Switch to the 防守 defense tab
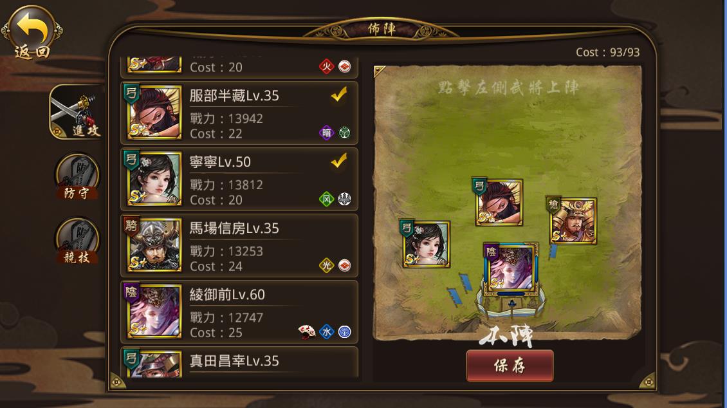Image resolution: width=727 pixels, height=408 pixels. pos(77,177)
